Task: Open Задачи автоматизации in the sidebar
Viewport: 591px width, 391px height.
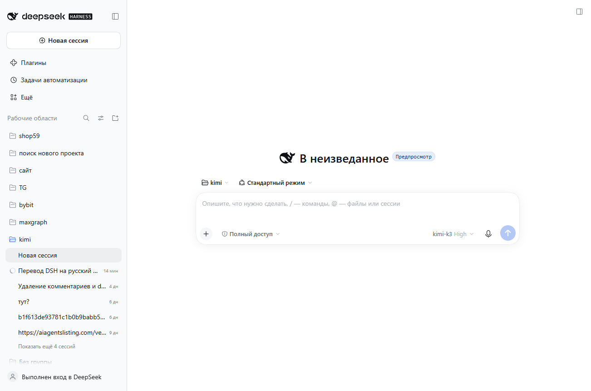Action: [x=64, y=80]
